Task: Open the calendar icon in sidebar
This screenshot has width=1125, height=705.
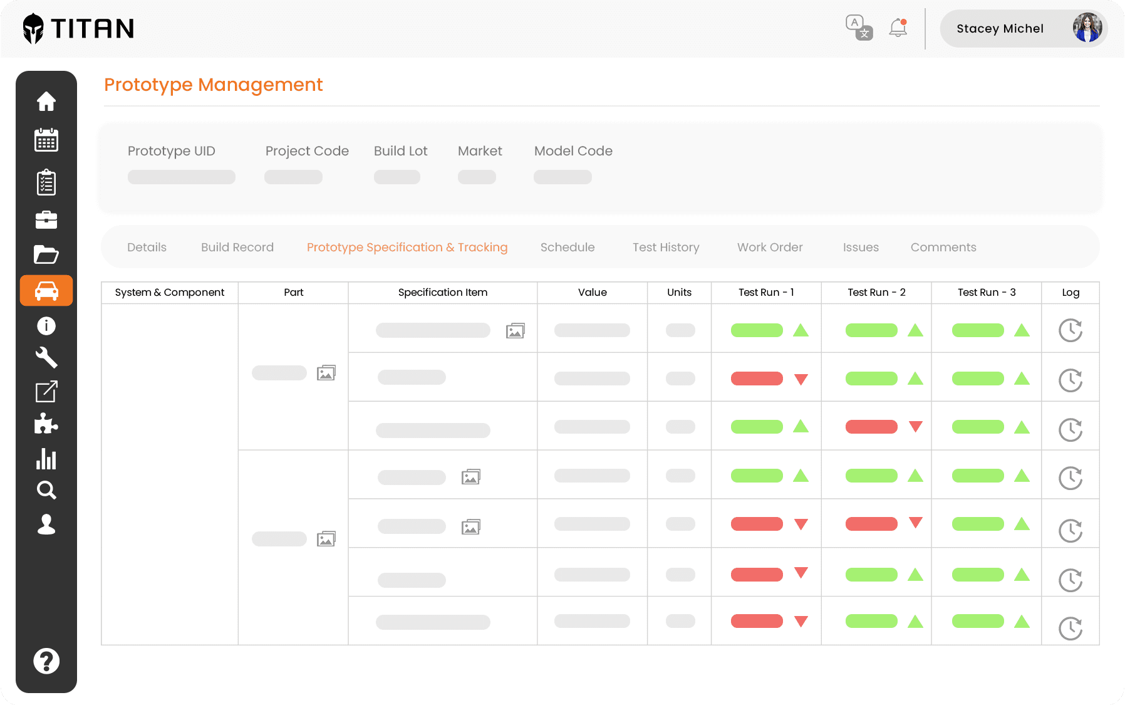Action: pos(46,140)
